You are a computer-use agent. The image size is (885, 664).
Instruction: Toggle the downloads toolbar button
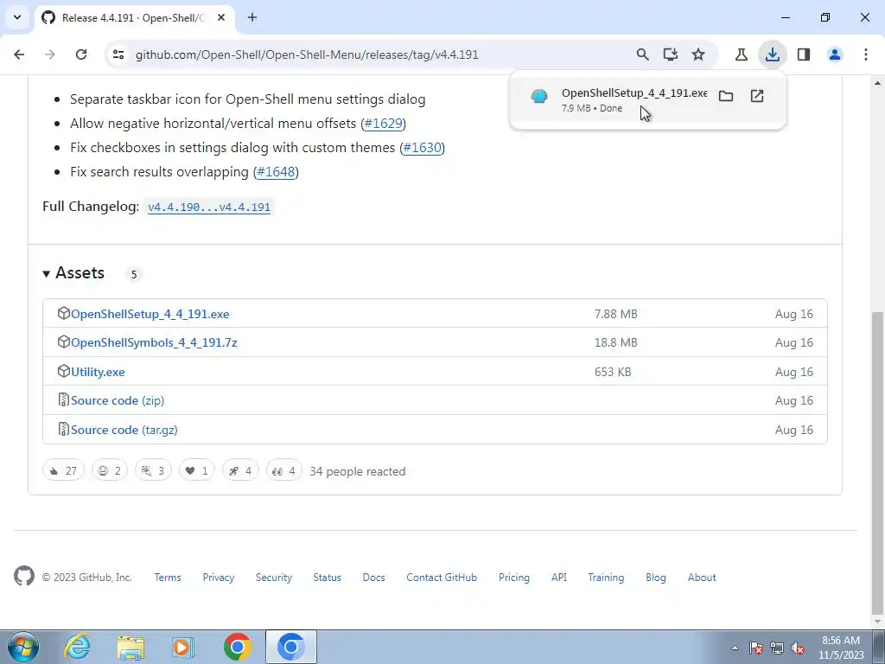pos(772,54)
